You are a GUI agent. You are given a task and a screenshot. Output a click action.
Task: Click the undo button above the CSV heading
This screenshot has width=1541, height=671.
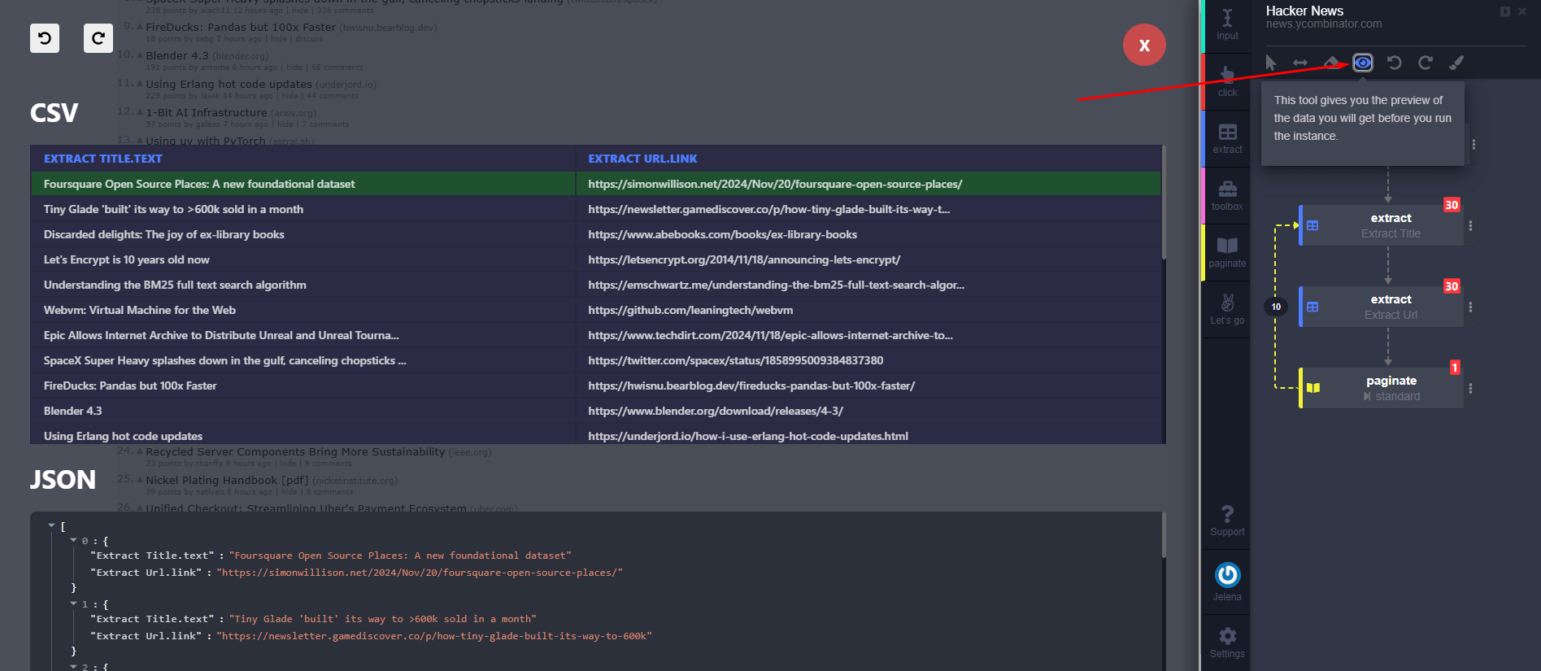tap(45, 37)
